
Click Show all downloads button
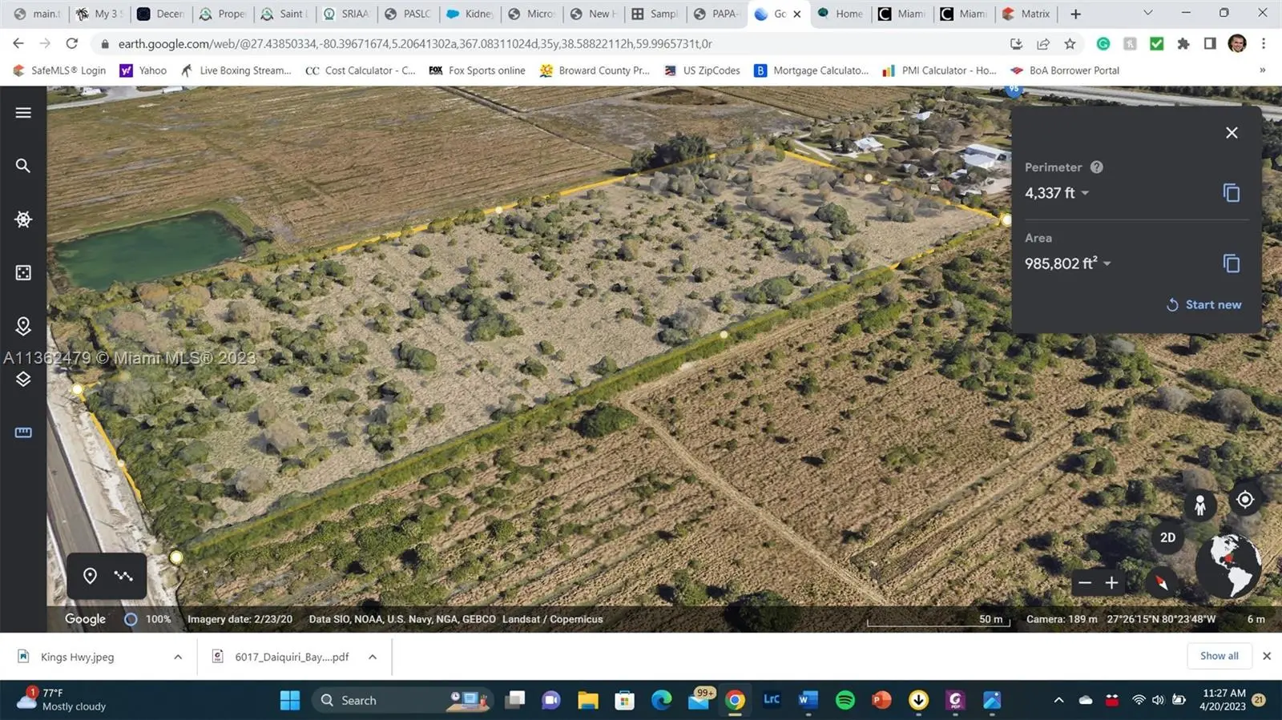pyautogui.click(x=1219, y=656)
